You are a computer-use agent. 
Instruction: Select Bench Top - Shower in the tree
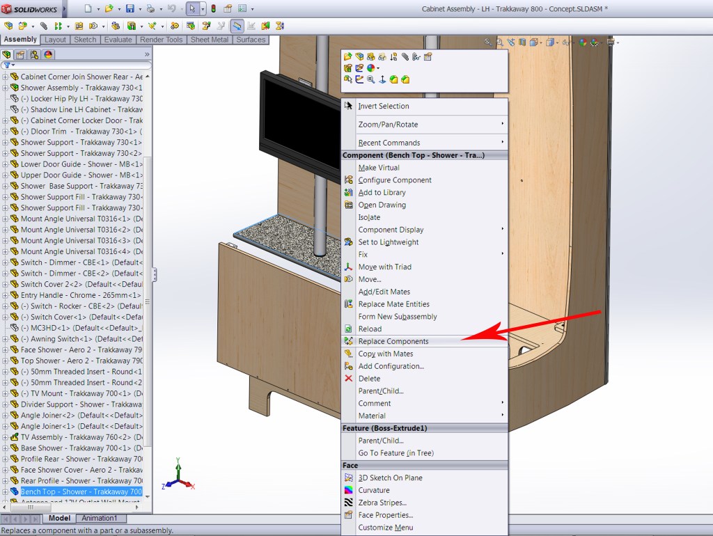[x=81, y=491]
